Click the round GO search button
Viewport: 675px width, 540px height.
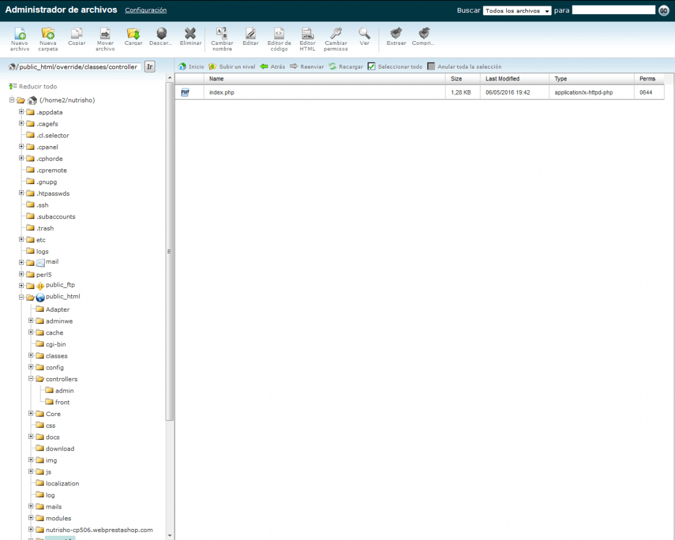(663, 11)
